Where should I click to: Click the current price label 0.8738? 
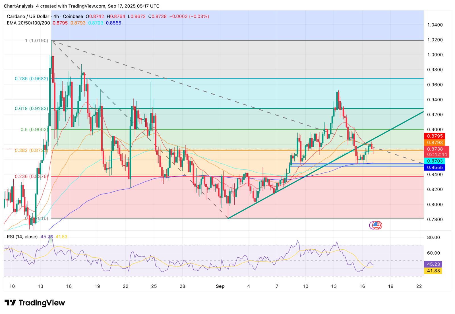click(x=435, y=149)
